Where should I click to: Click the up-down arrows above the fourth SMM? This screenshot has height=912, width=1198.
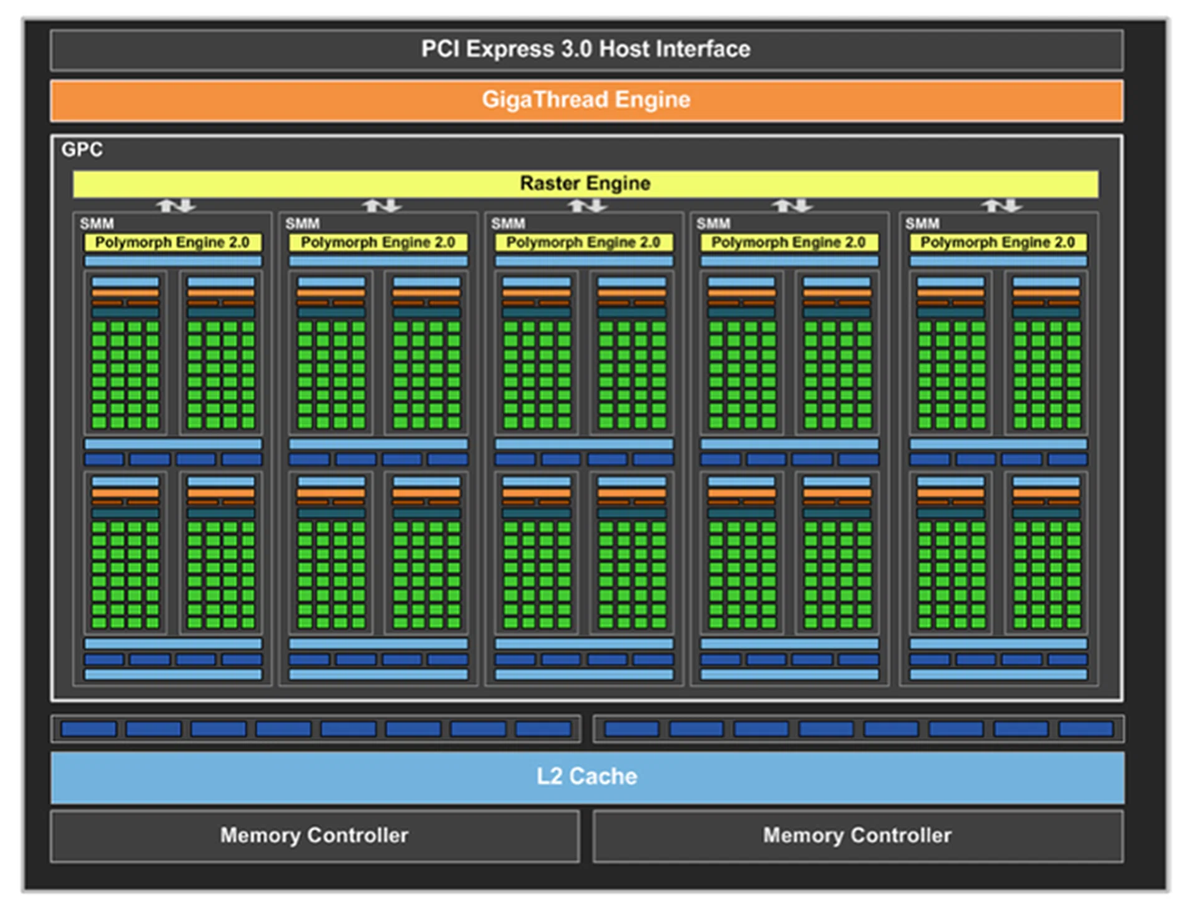(x=792, y=205)
